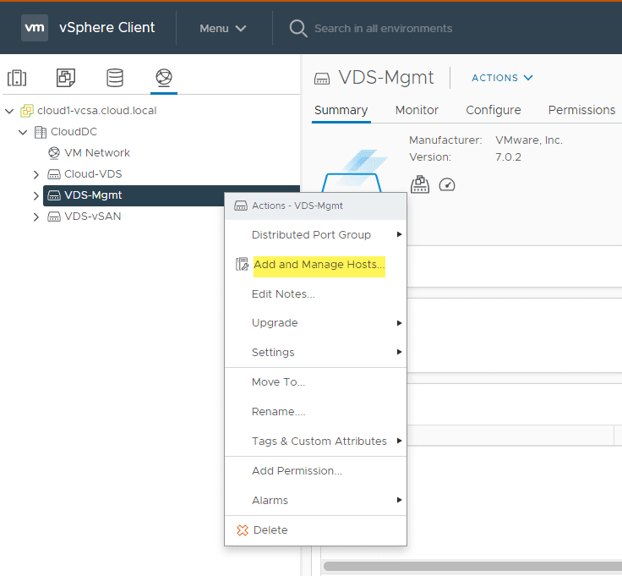
Task: Collapse the CloudDC datacenter node
Action: pos(24,132)
